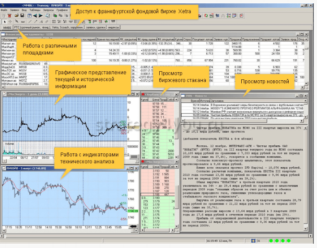
Task: Select the crosshair cursor tool
Action: click(x=10, y=21)
